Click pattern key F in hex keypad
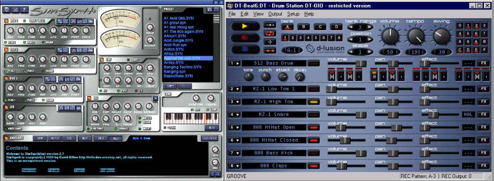The image size is (494, 181). tap(484, 49)
